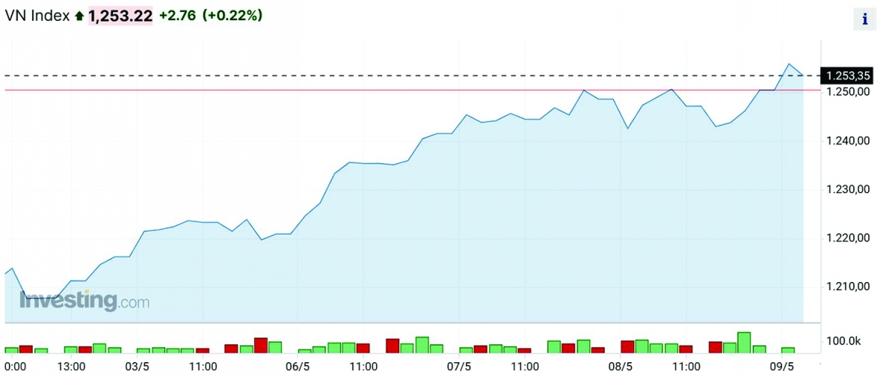Click the 08/5 date label
Image resolution: width=877 pixels, height=377 pixels.
point(621,367)
